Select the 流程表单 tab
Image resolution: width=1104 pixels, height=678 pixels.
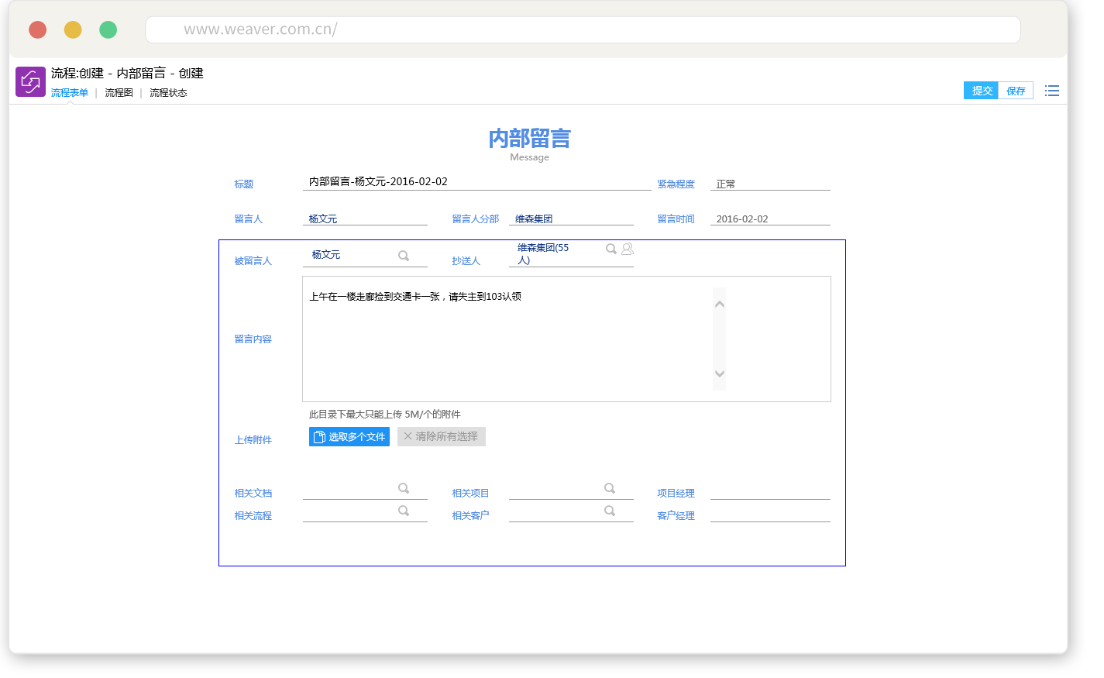70,93
